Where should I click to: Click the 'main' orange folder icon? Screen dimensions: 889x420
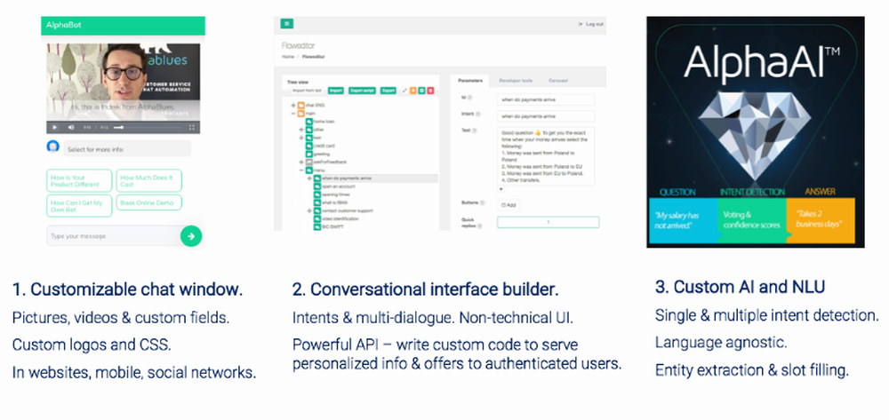pyautogui.click(x=301, y=113)
